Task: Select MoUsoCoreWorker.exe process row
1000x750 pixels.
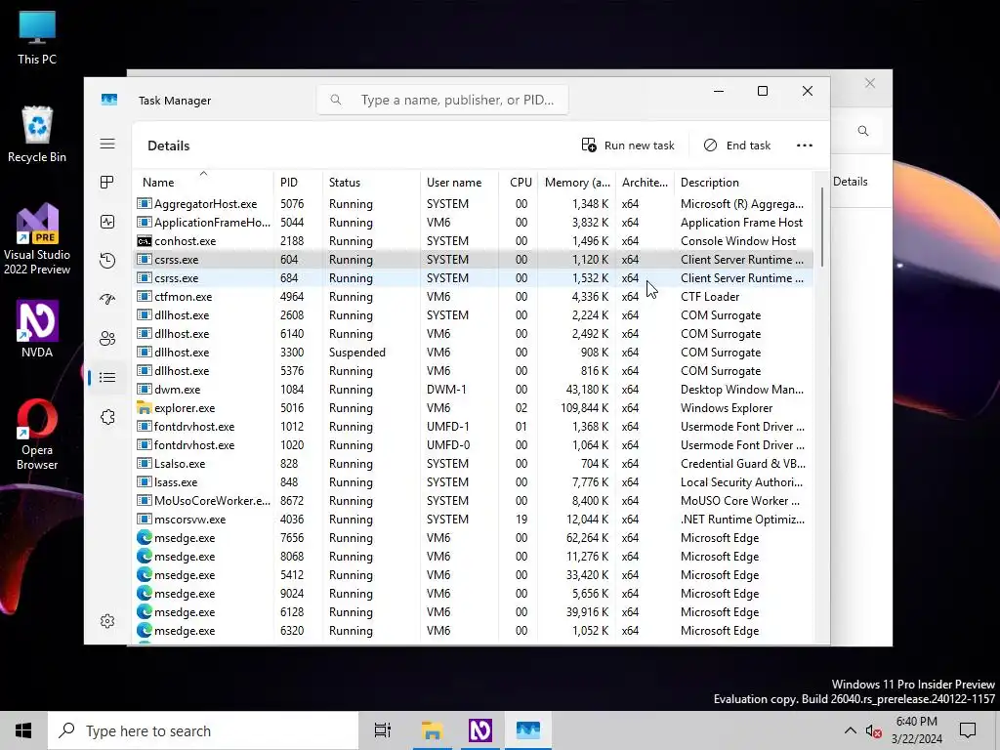Action: point(474,501)
